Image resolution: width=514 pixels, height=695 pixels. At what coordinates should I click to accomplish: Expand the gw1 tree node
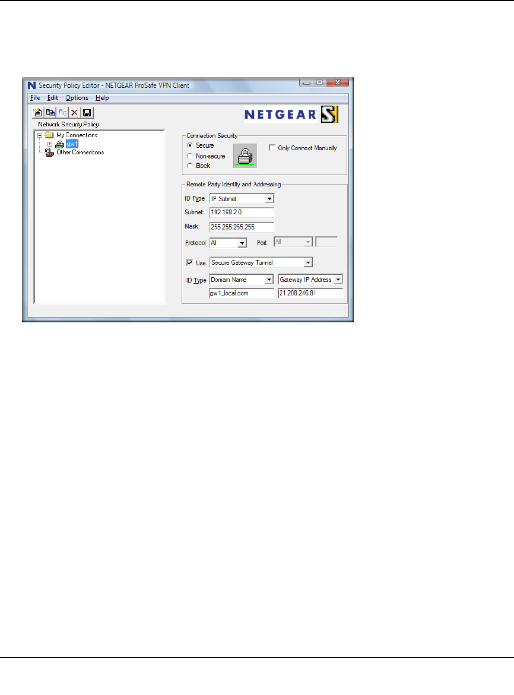[x=50, y=144]
